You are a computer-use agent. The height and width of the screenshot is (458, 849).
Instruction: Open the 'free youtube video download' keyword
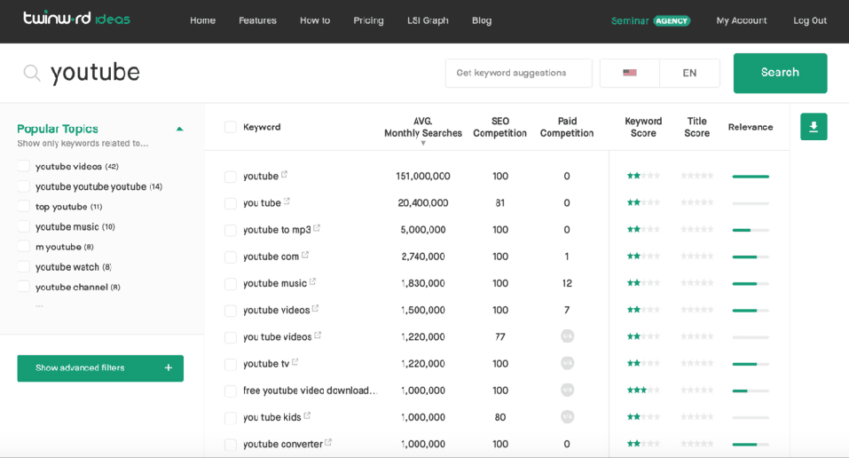310,391
